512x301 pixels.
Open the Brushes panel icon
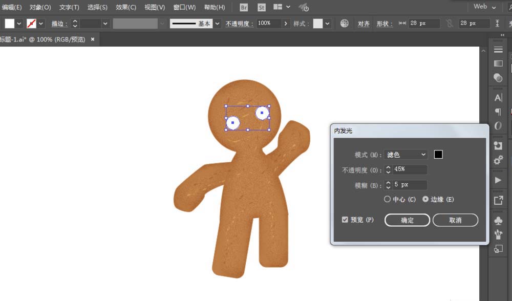point(498,234)
